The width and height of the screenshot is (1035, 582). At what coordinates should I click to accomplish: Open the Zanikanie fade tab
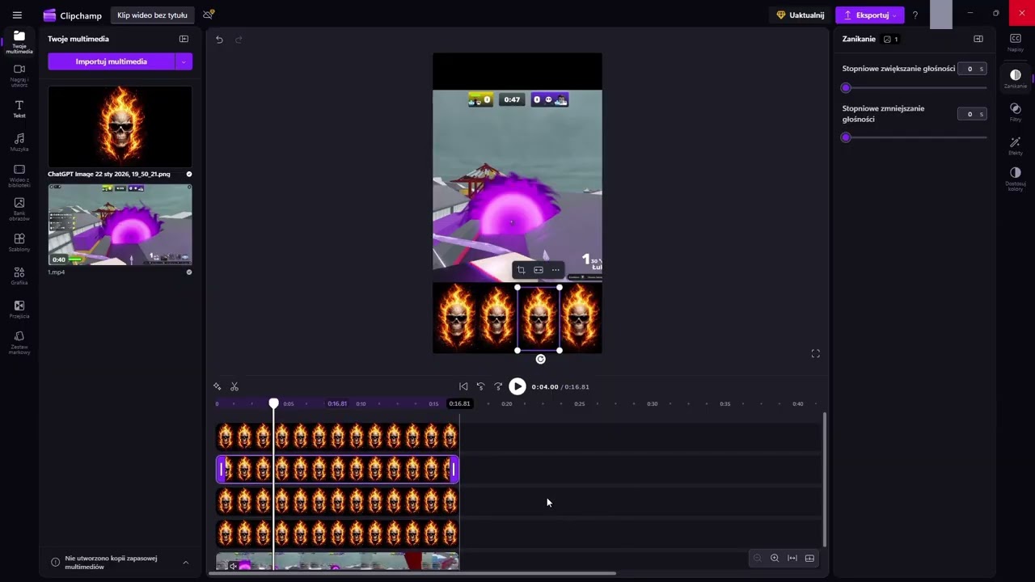click(1016, 78)
